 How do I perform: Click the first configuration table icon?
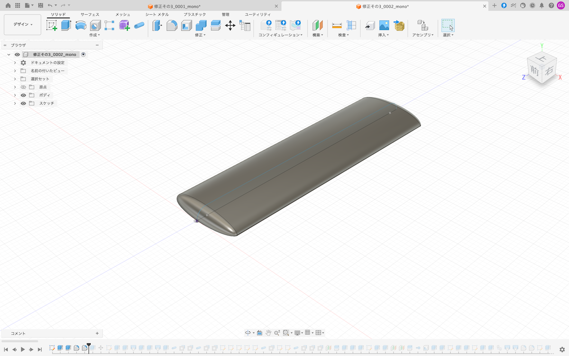(x=266, y=26)
